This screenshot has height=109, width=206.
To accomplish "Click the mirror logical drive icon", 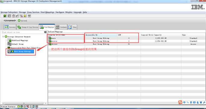I will (50, 41).
